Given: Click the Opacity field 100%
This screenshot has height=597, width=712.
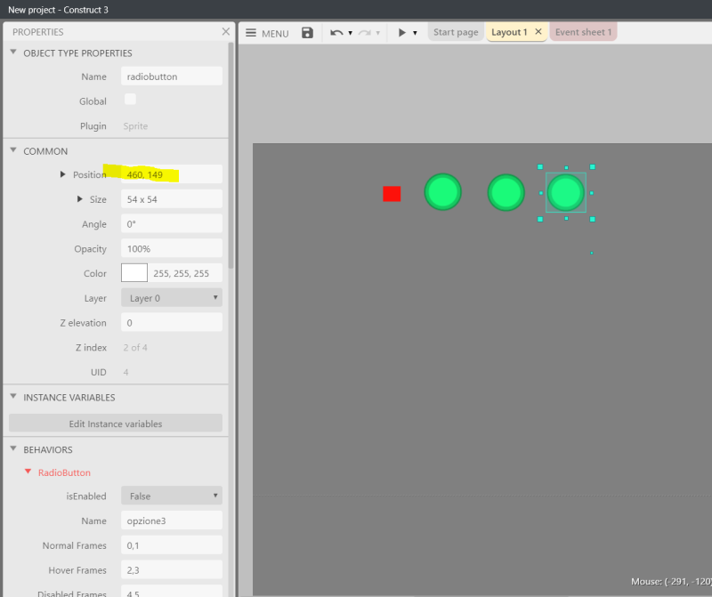Looking at the screenshot, I should click(x=172, y=248).
